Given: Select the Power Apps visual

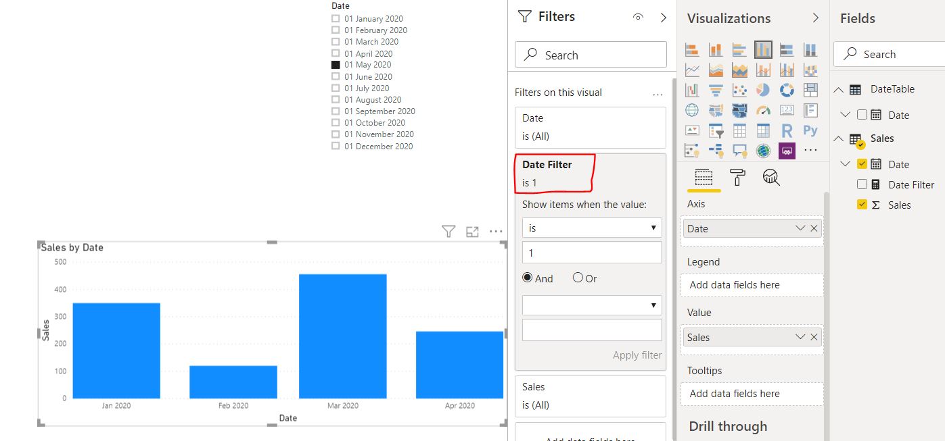Looking at the screenshot, I should click(787, 151).
